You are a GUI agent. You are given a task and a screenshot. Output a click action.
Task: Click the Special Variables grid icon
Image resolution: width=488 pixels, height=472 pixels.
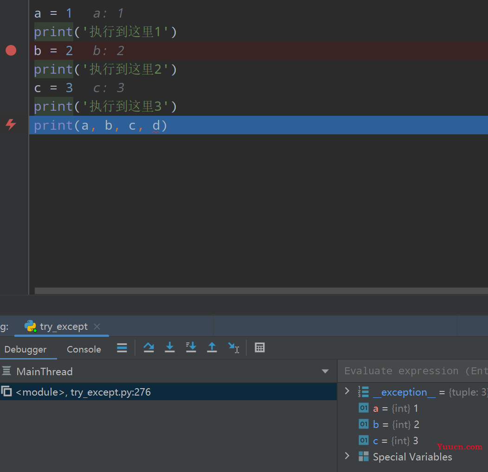[x=364, y=456]
